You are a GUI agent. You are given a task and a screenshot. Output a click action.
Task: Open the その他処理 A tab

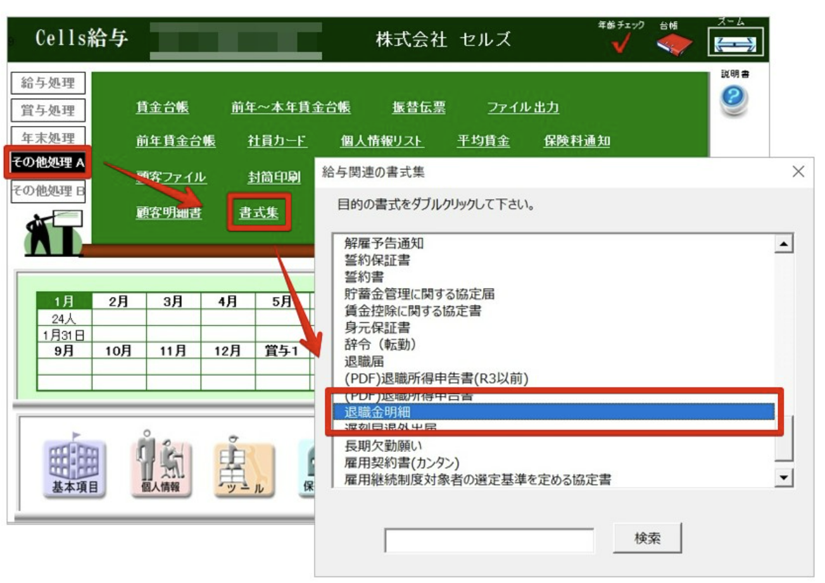(48, 163)
